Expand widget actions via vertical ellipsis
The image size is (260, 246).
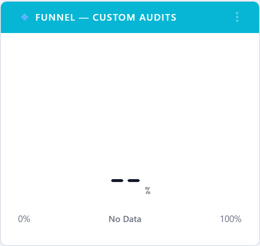click(x=237, y=17)
